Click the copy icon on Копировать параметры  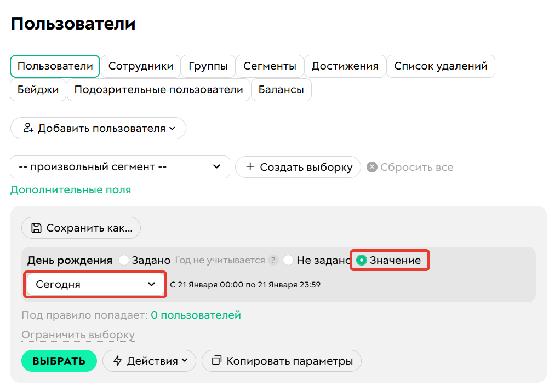216,361
